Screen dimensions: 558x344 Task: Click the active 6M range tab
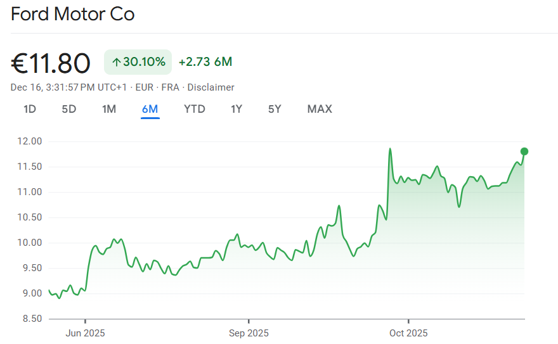[x=150, y=109]
